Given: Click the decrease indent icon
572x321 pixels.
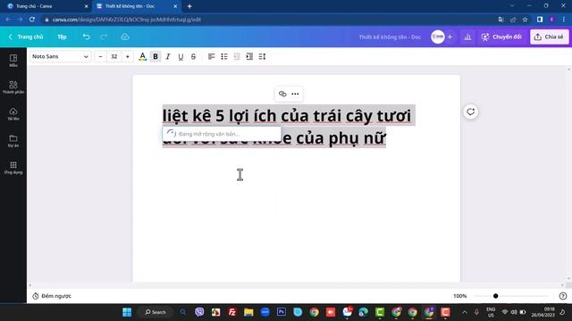Looking at the screenshot, I should coord(237,56).
